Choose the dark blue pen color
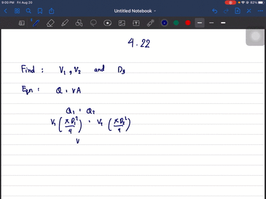 [x=165, y=23]
